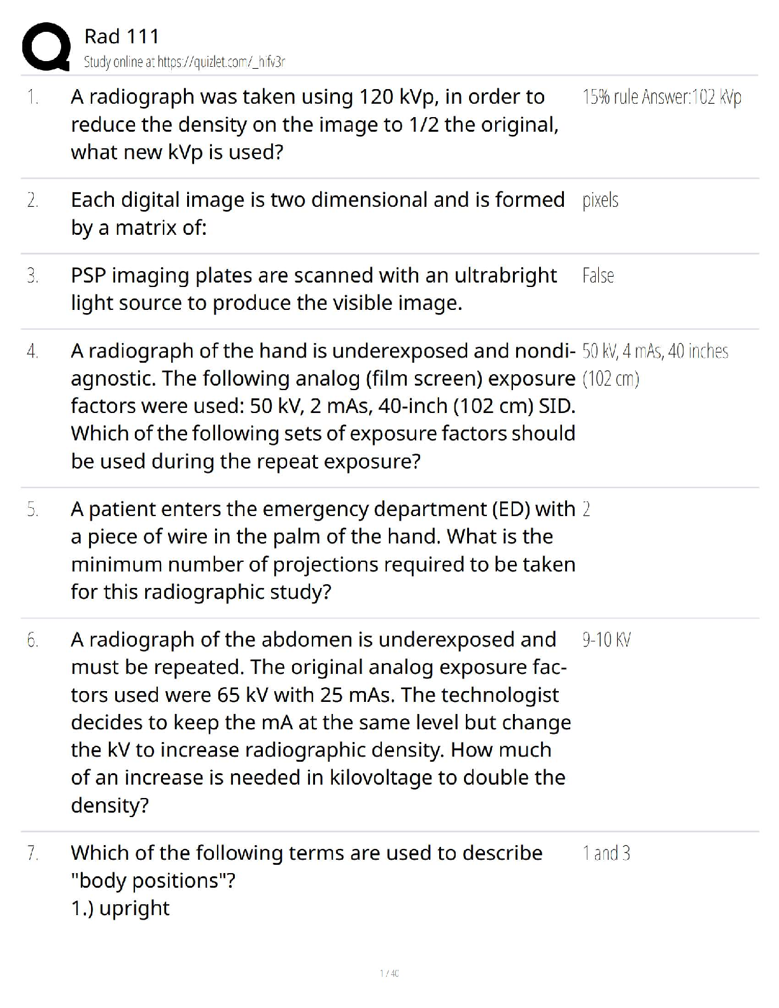Click the "pixels" answer text
The height and width of the screenshot is (1008, 779).
click(x=600, y=200)
